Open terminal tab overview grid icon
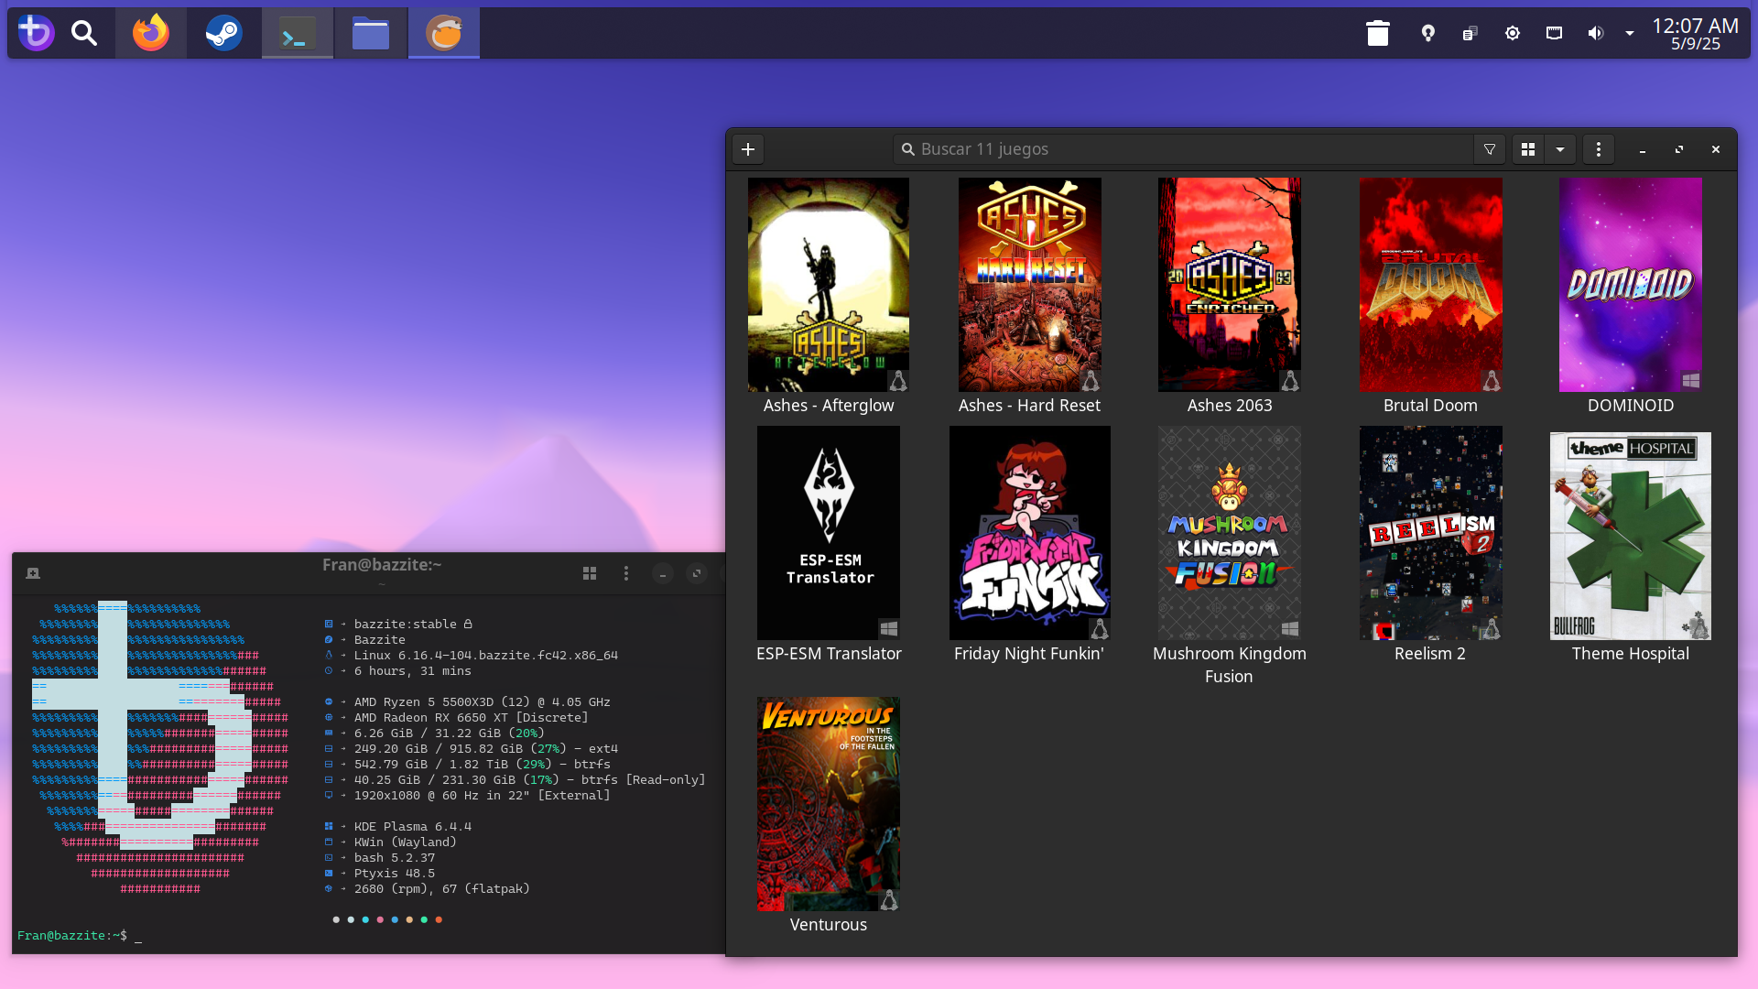The height and width of the screenshot is (989, 1758). [x=590, y=573]
